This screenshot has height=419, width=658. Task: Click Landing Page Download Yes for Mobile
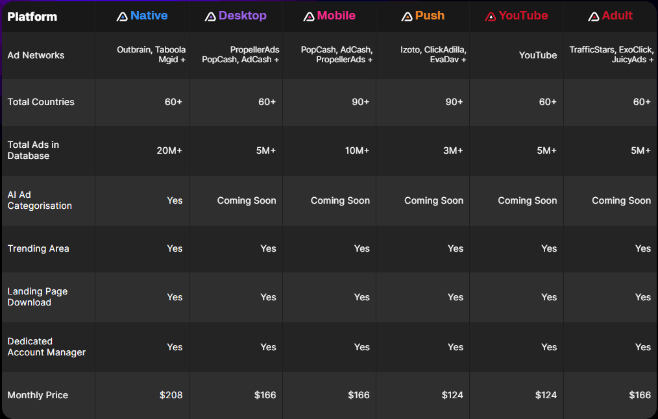[361, 297]
